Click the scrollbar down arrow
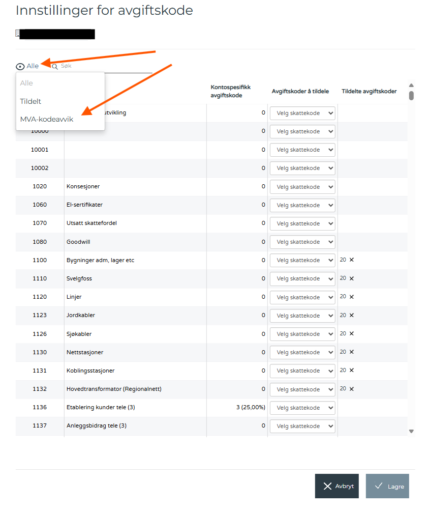This screenshot has height=511, width=428. (x=411, y=432)
